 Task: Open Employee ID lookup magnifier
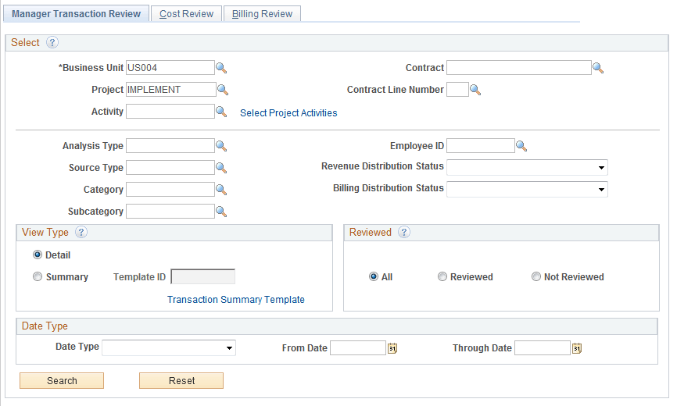[521, 146]
